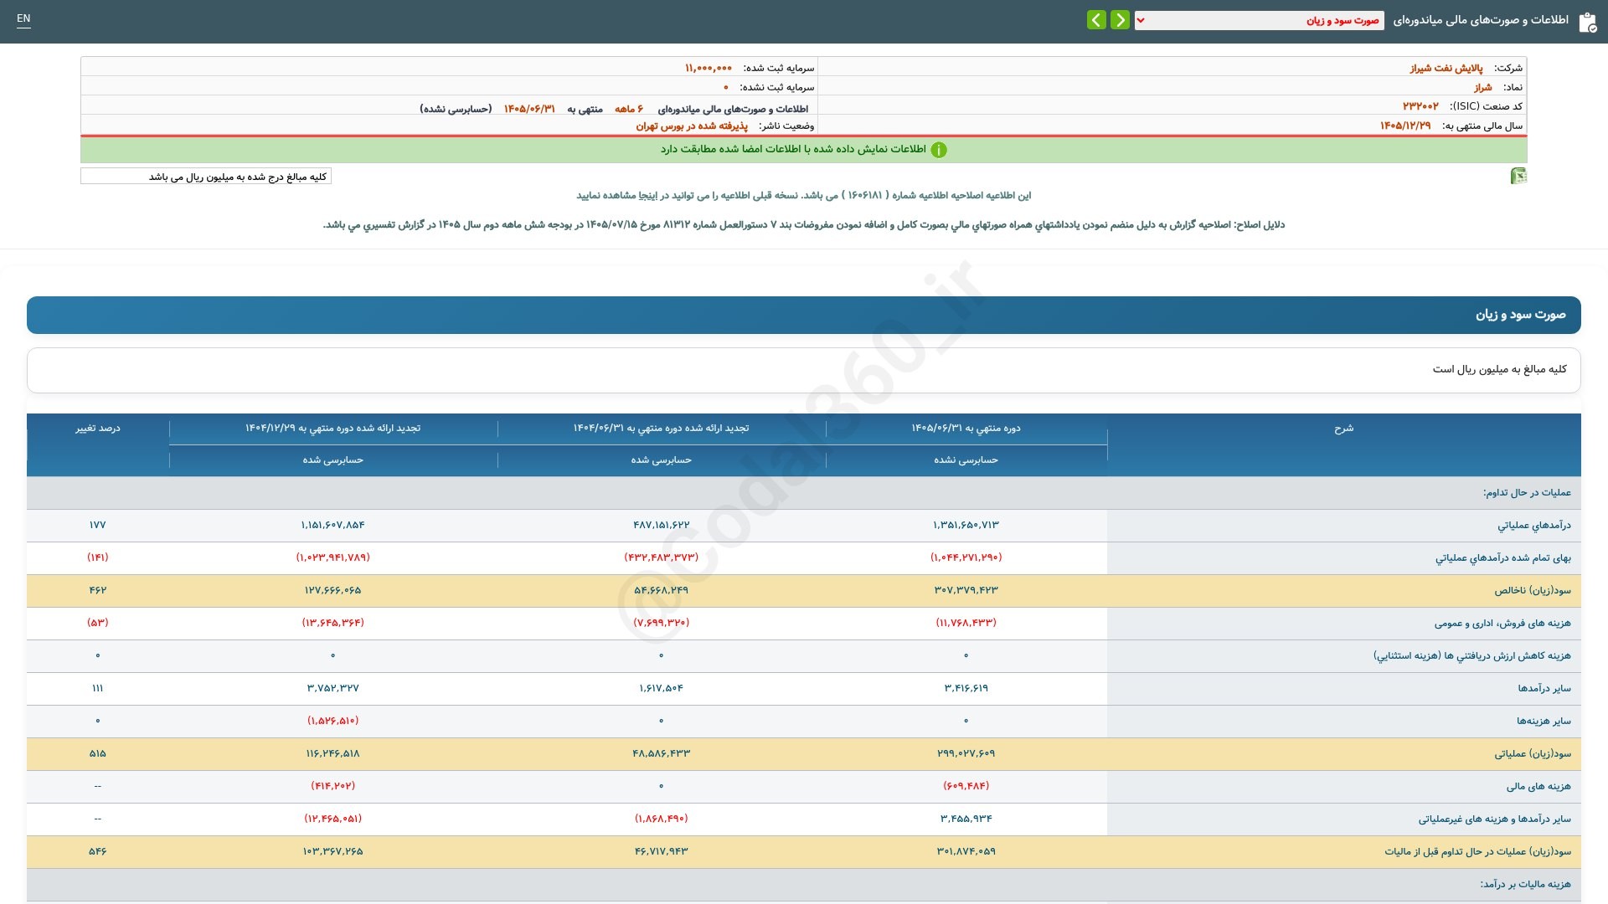The height and width of the screenshot is (904, 1608).
Task: Select the شرح column header
Action: (x=1343, y=428)
